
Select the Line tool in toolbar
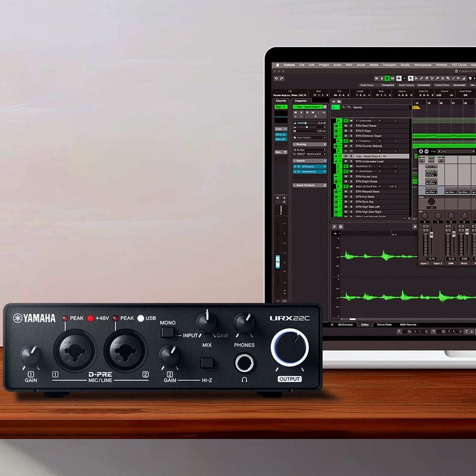(454, 78)
